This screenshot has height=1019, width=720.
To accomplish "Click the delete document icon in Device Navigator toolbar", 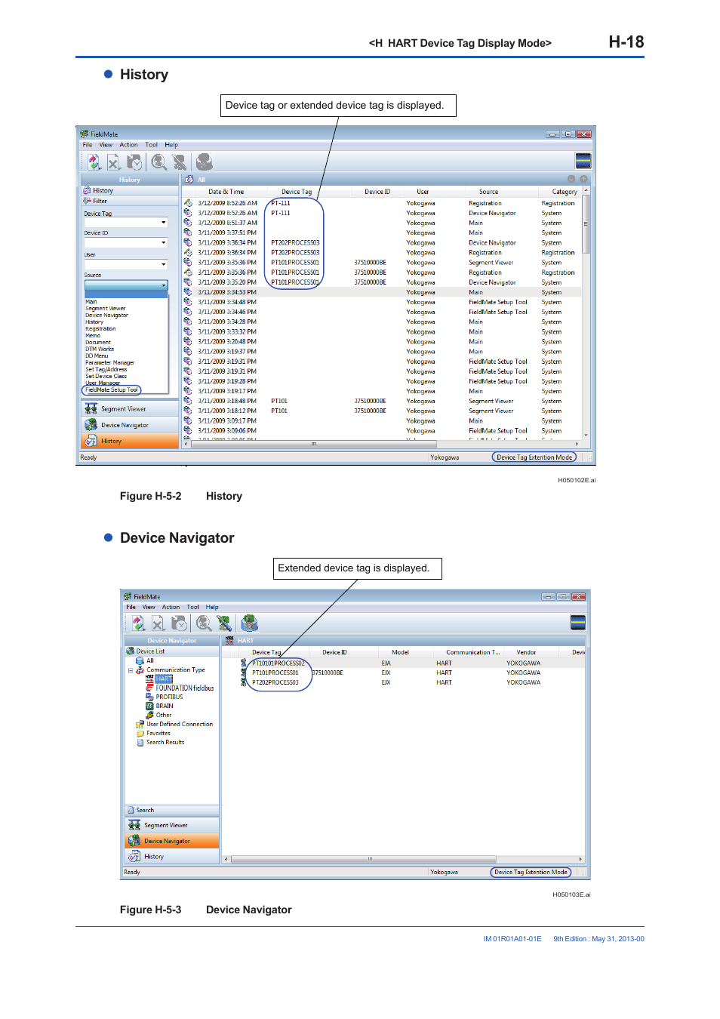I will (158, 623).
